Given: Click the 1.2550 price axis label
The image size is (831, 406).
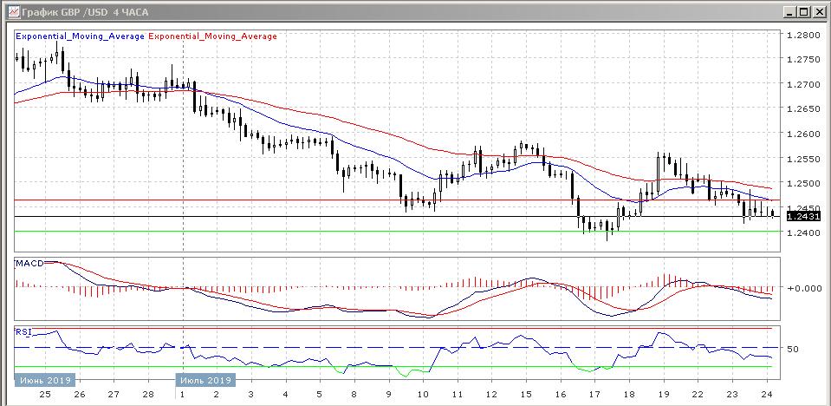Looking at the screenshot, I should point(804,159).
